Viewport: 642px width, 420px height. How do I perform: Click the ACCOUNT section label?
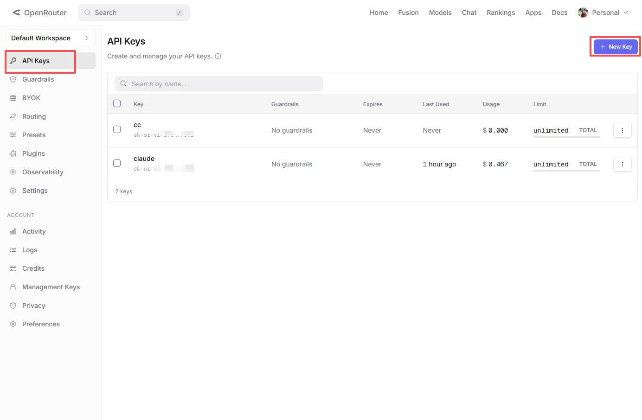[x=21, y=215]
